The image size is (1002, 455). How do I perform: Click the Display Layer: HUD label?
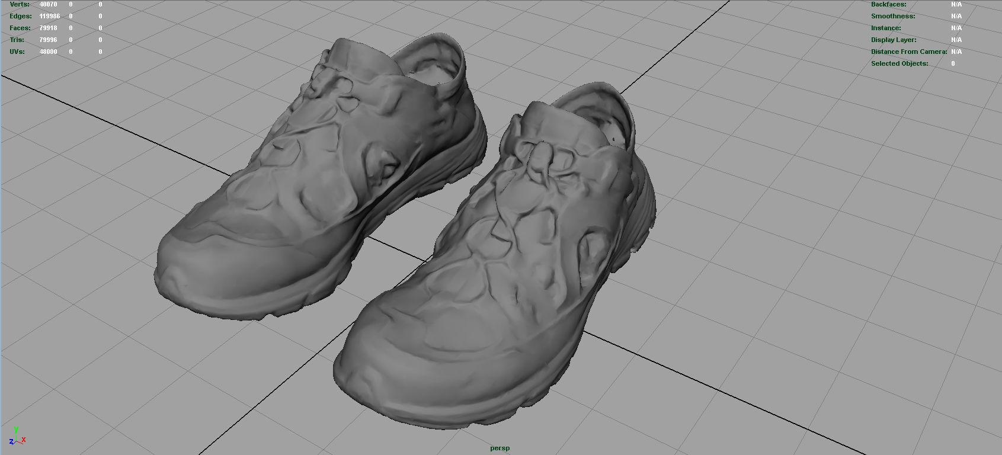(894, 40)
